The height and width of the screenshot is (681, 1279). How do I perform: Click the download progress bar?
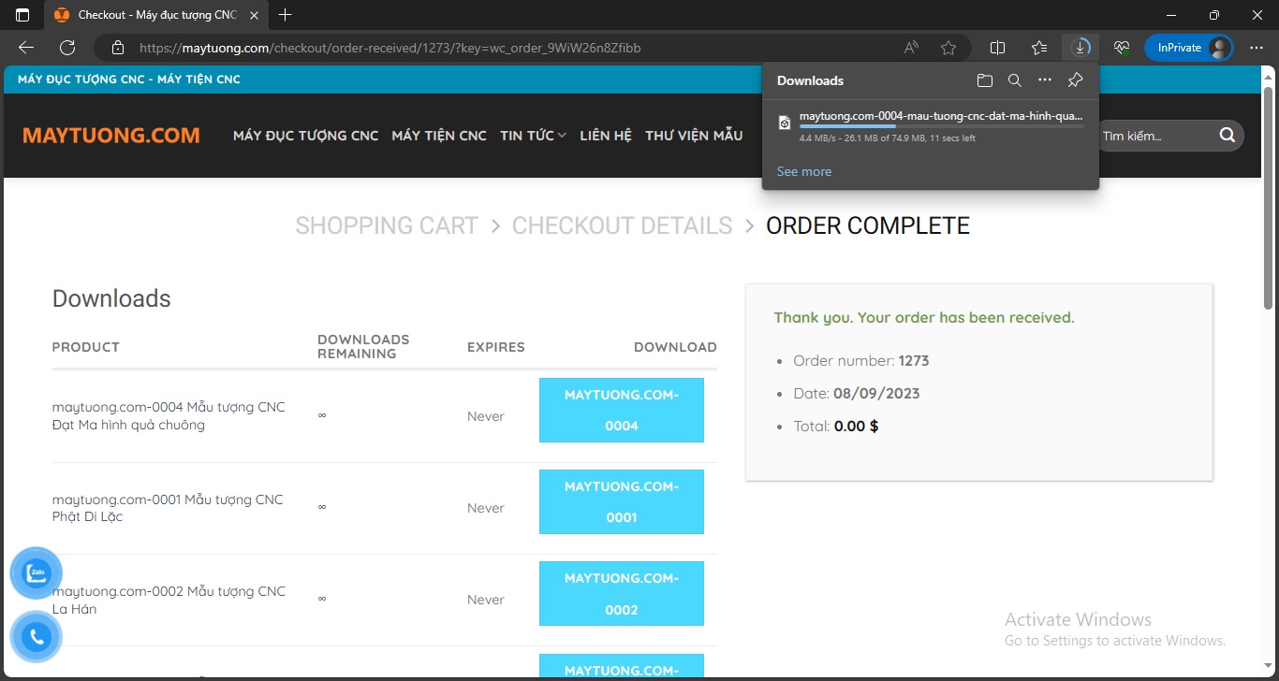(x=941, y=126)
